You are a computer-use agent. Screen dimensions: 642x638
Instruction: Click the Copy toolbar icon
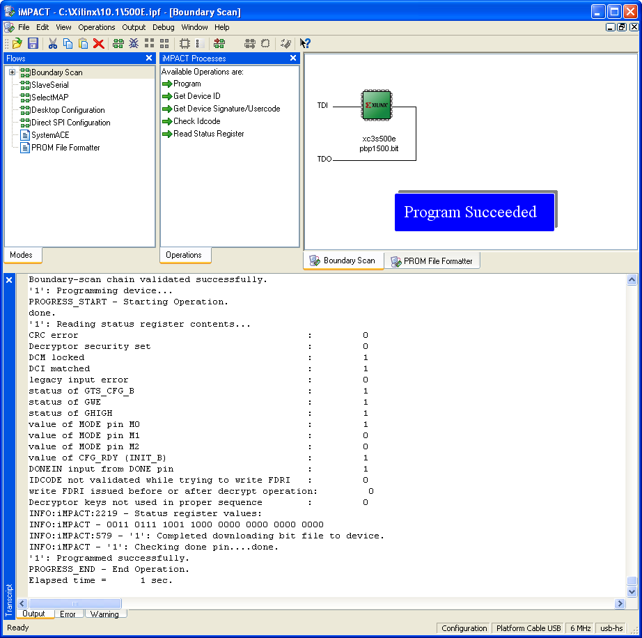click(x=68, y=43)
